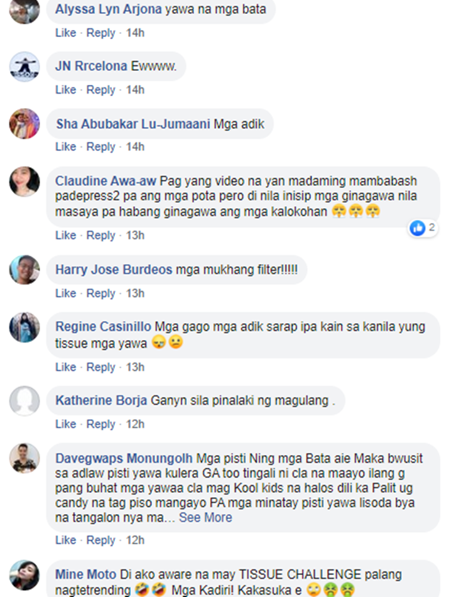The width and height of the screenshot is (471, 597).
Task: Click Sha Abubakar Lu-Jumaani's avatar
Action: [x=24, y=124]
